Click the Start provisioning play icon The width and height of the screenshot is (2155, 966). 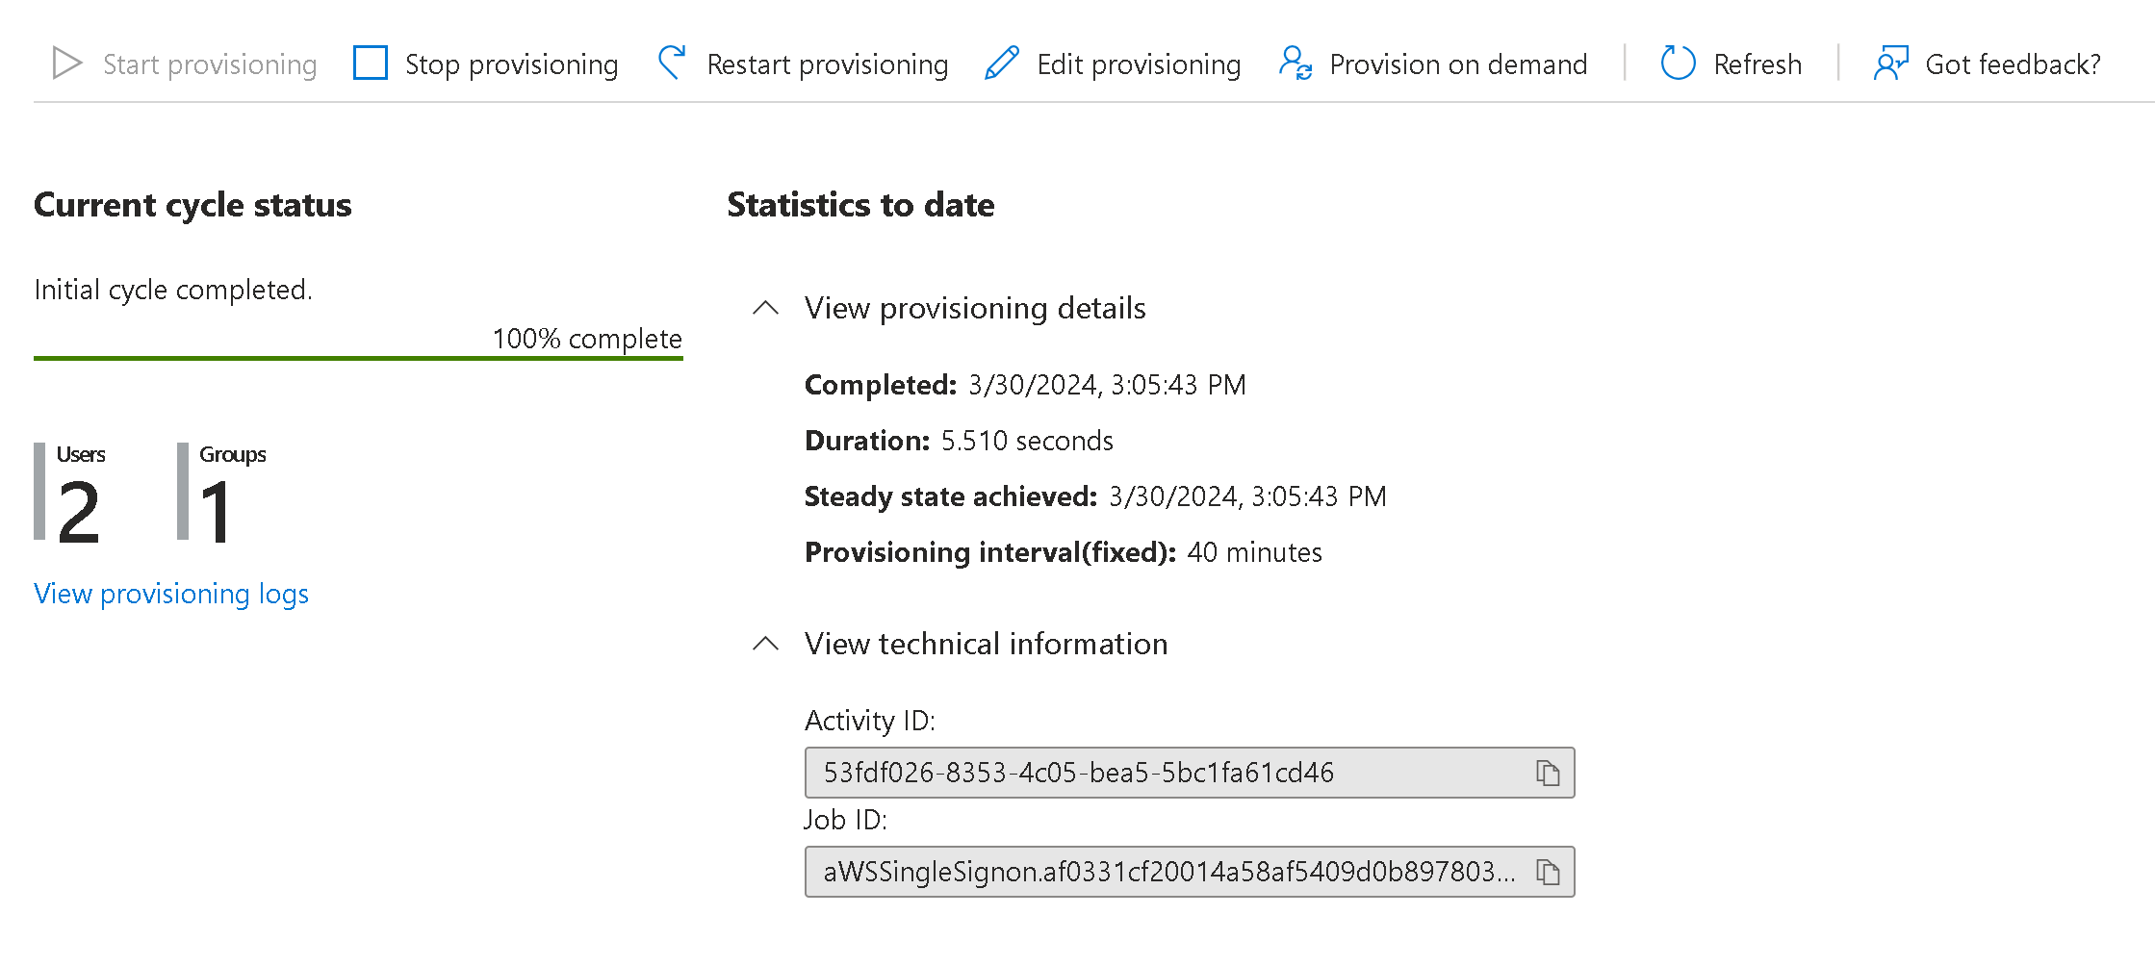point(66,64)
